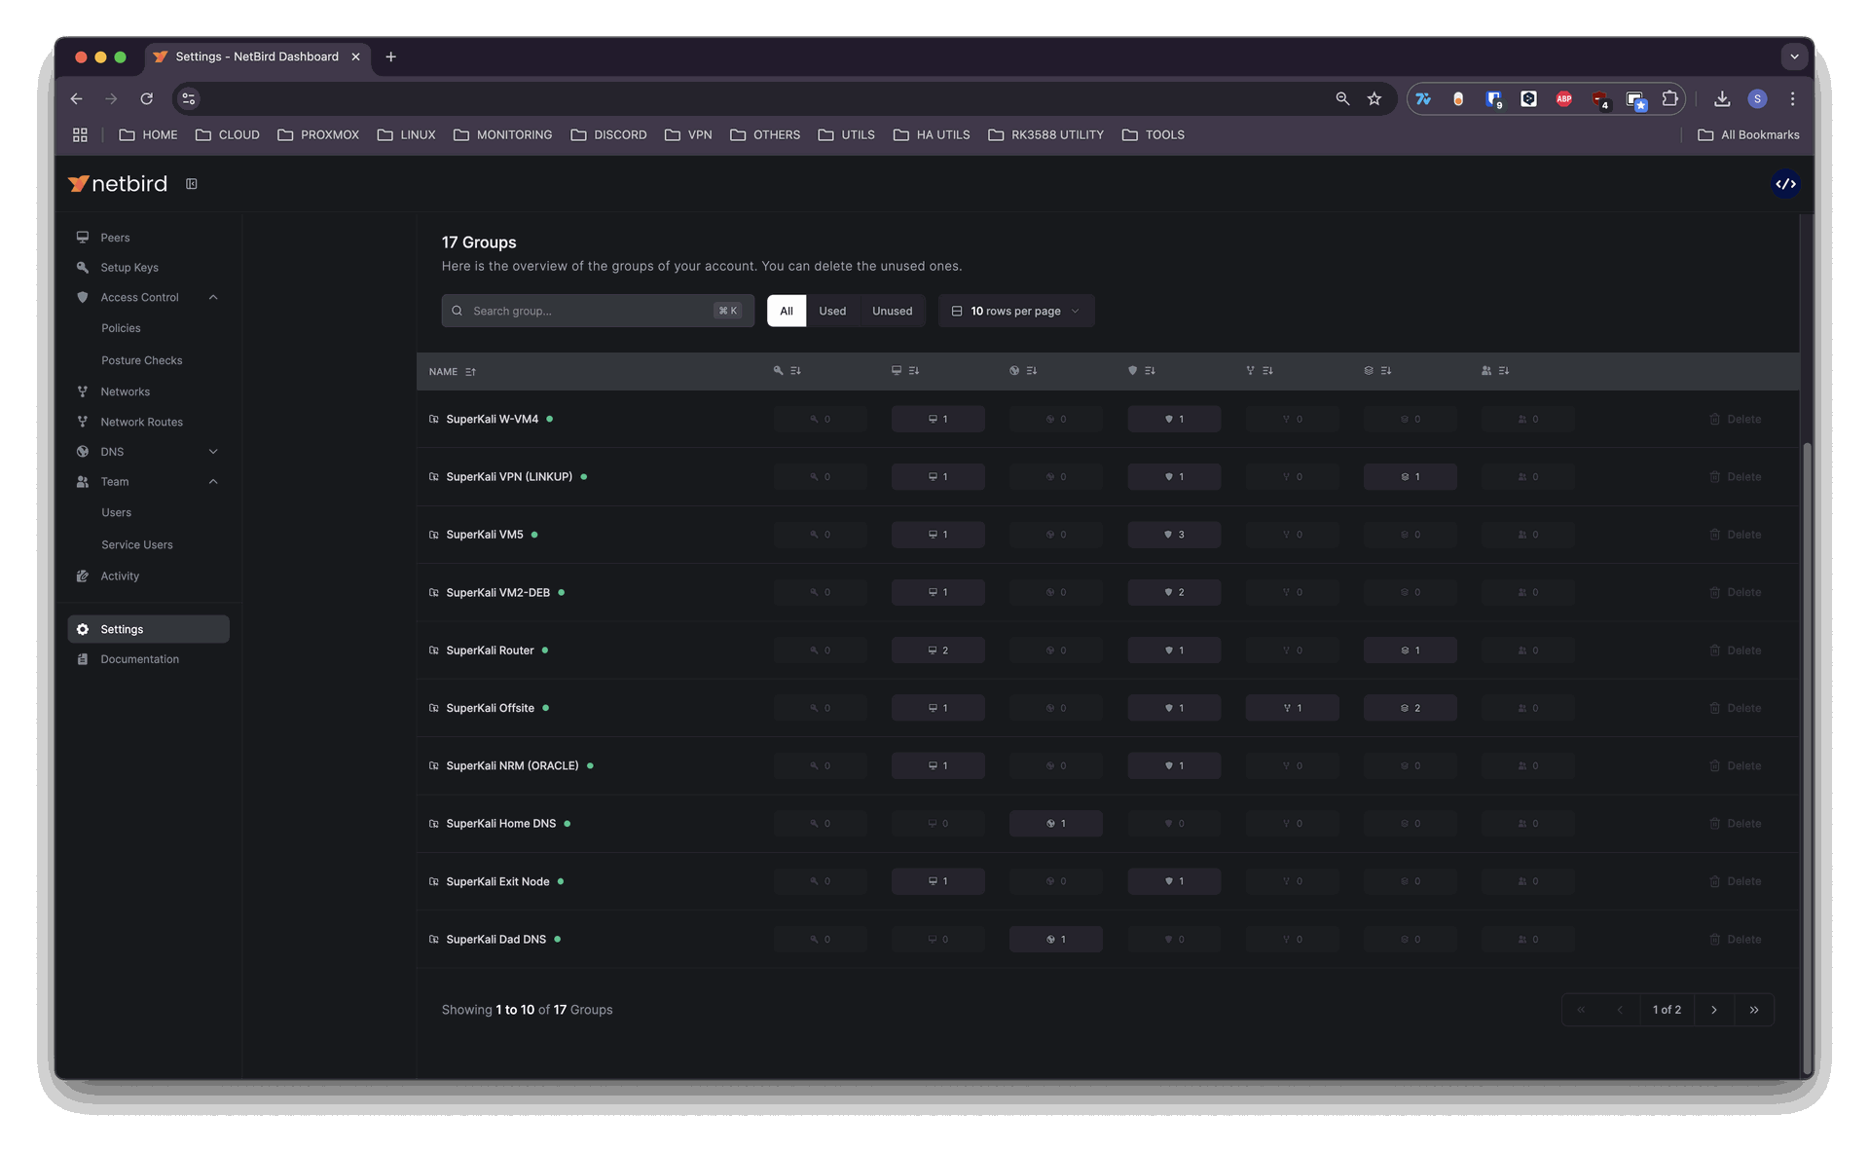Select Peers in the sidebar
This screenshot has width=1869, height=1152.
(x=115, y=237)
